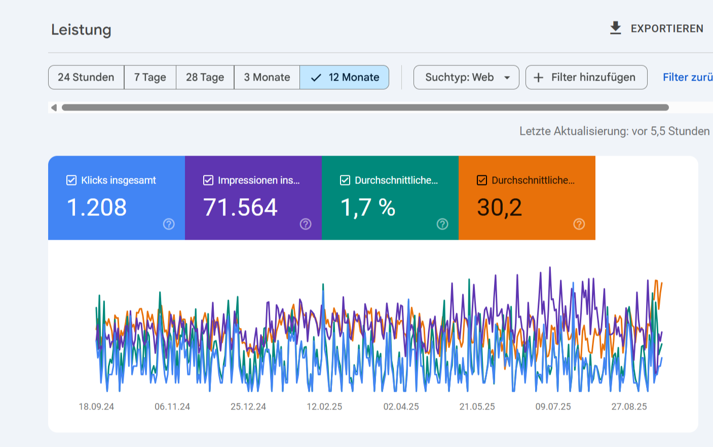
Task: Toggle the Impressionen insgesamt checkbox
Action: (208, 180)
